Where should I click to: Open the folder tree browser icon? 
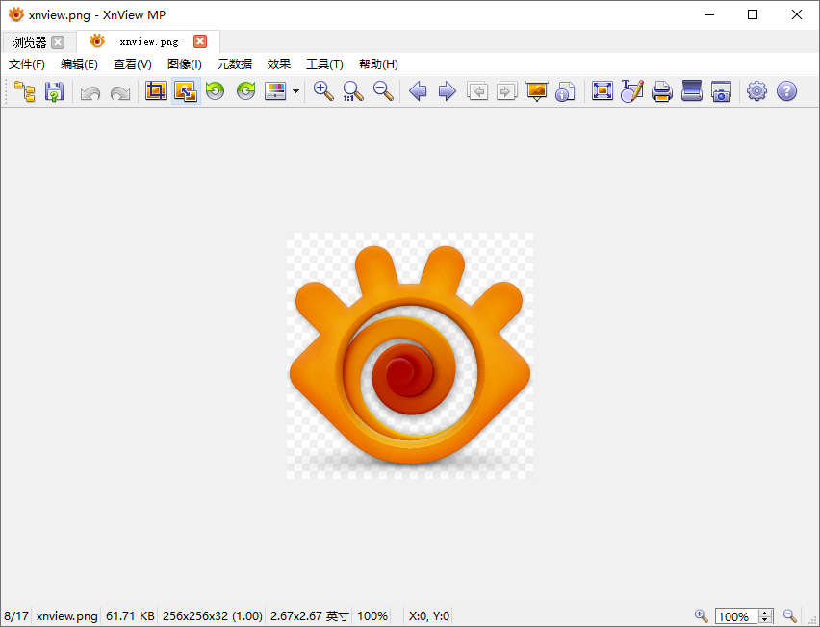click(25, 91)
